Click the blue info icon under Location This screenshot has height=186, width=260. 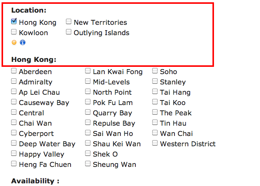point(23,42)
